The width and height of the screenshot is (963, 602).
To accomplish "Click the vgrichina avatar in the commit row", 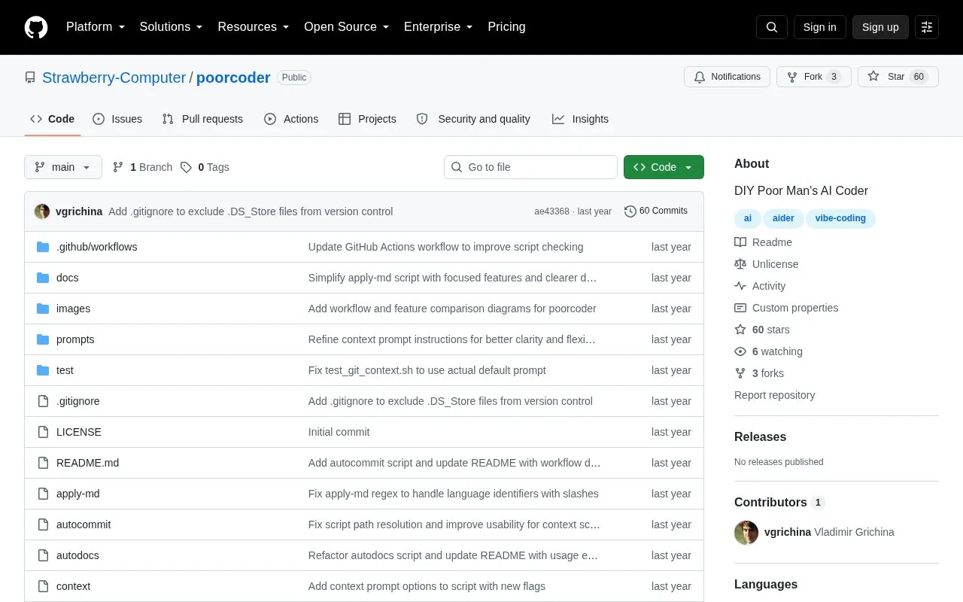I will coord(42,211).
